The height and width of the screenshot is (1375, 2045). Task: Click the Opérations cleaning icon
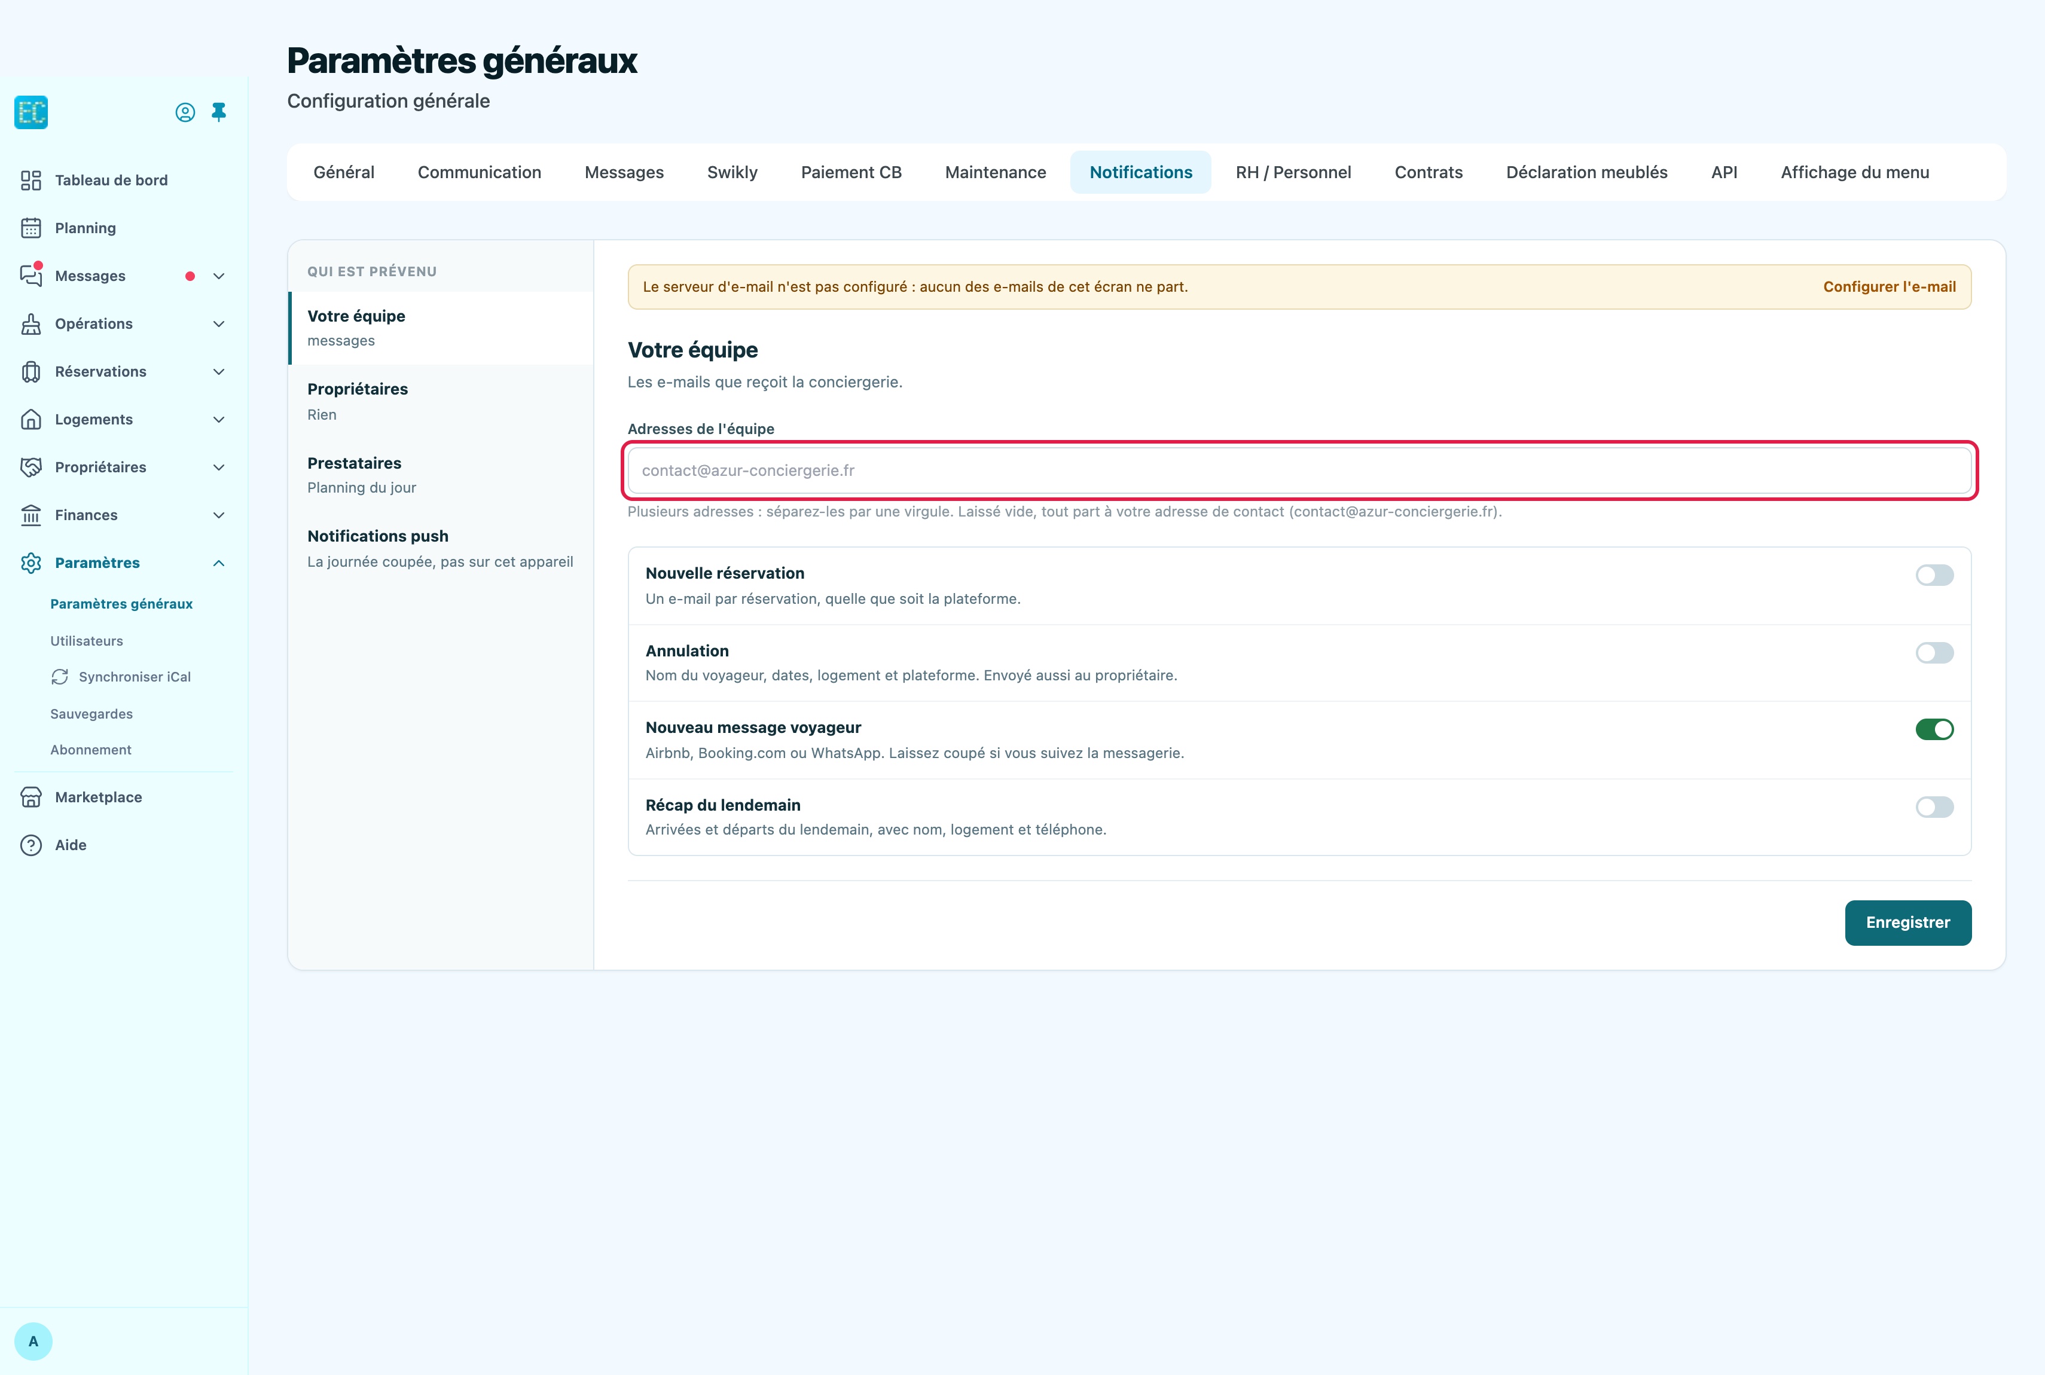[x=30, y=323]
